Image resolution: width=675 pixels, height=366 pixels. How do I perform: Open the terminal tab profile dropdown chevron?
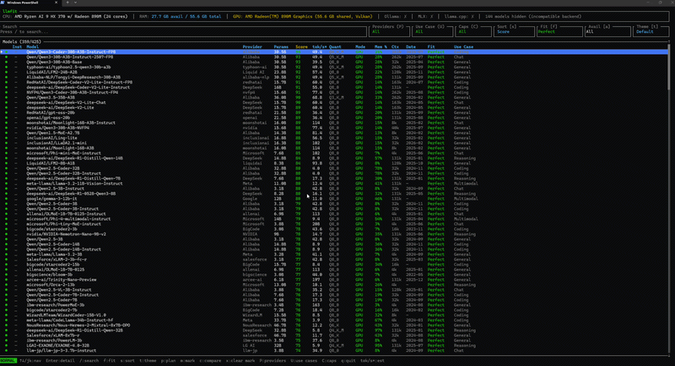point(75,3)
